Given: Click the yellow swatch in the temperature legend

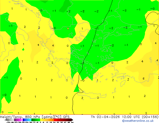Looking at the screenshot, I should click(41, 120).
